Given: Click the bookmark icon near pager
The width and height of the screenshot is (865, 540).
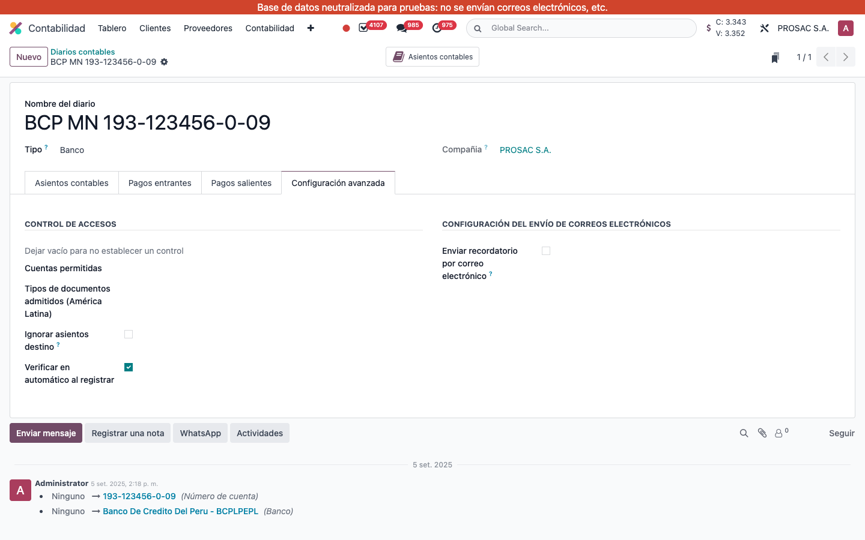Looking at the screenshot, I should pos(775,58).
